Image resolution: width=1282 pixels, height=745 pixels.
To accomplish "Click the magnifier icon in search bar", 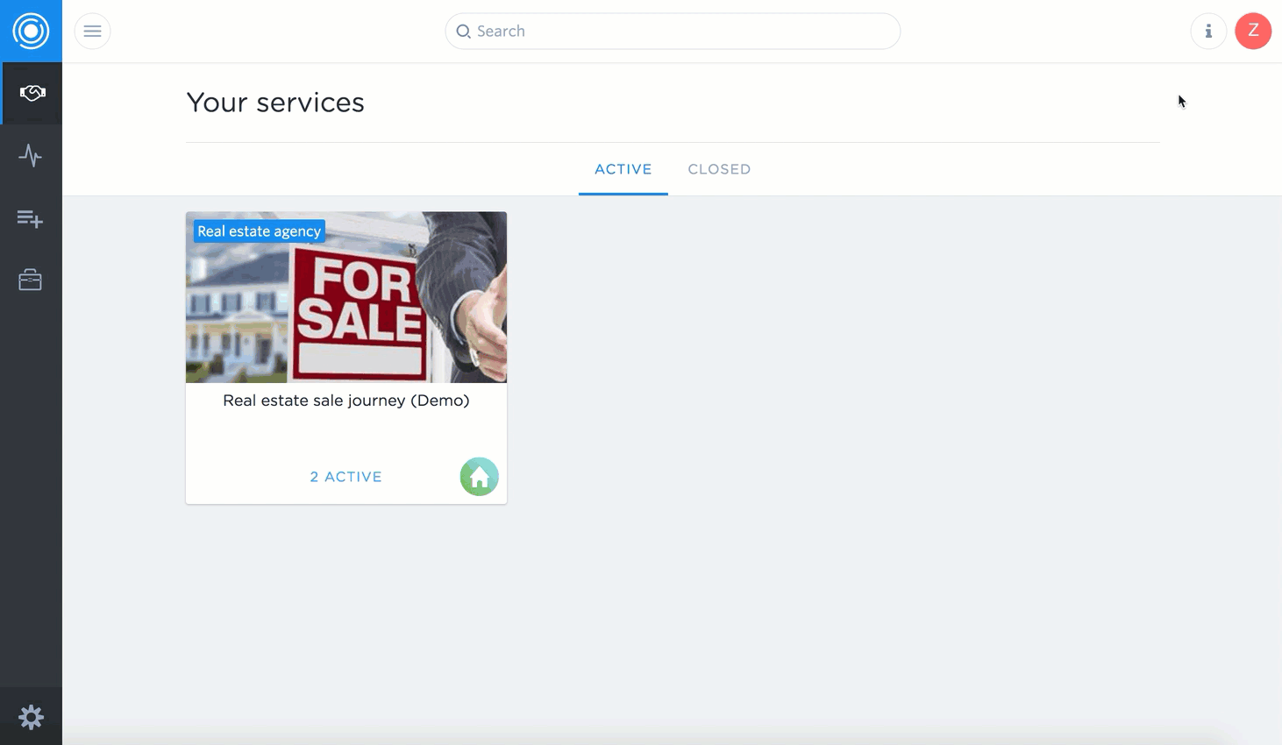I will (x=464, y=32).
